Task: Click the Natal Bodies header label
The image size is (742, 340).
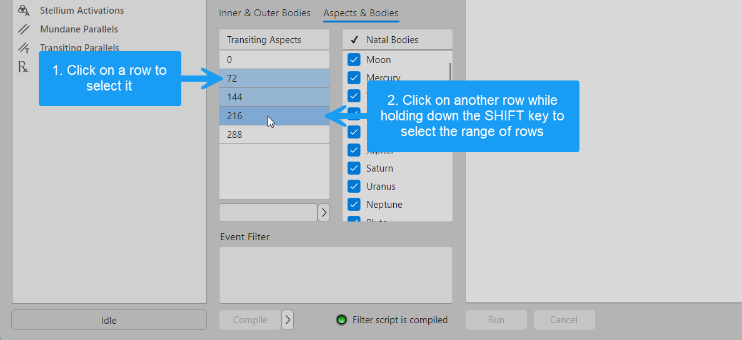Action: point(393,40)
